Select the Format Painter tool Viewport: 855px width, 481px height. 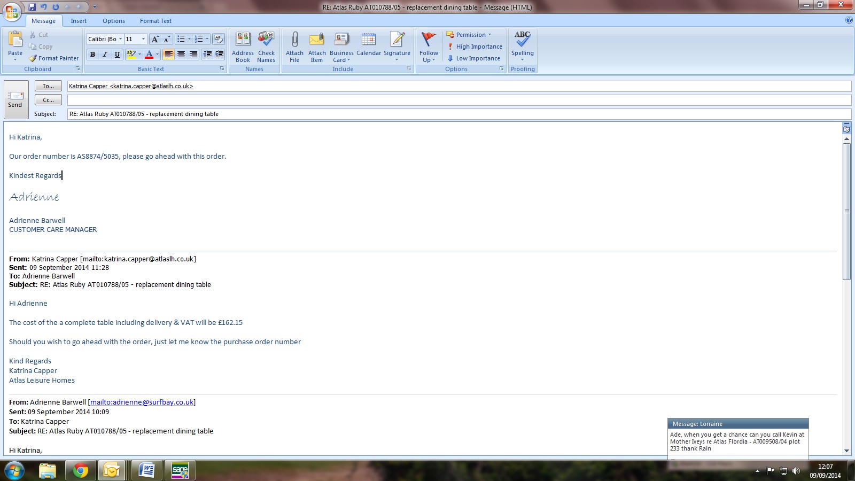54,58
